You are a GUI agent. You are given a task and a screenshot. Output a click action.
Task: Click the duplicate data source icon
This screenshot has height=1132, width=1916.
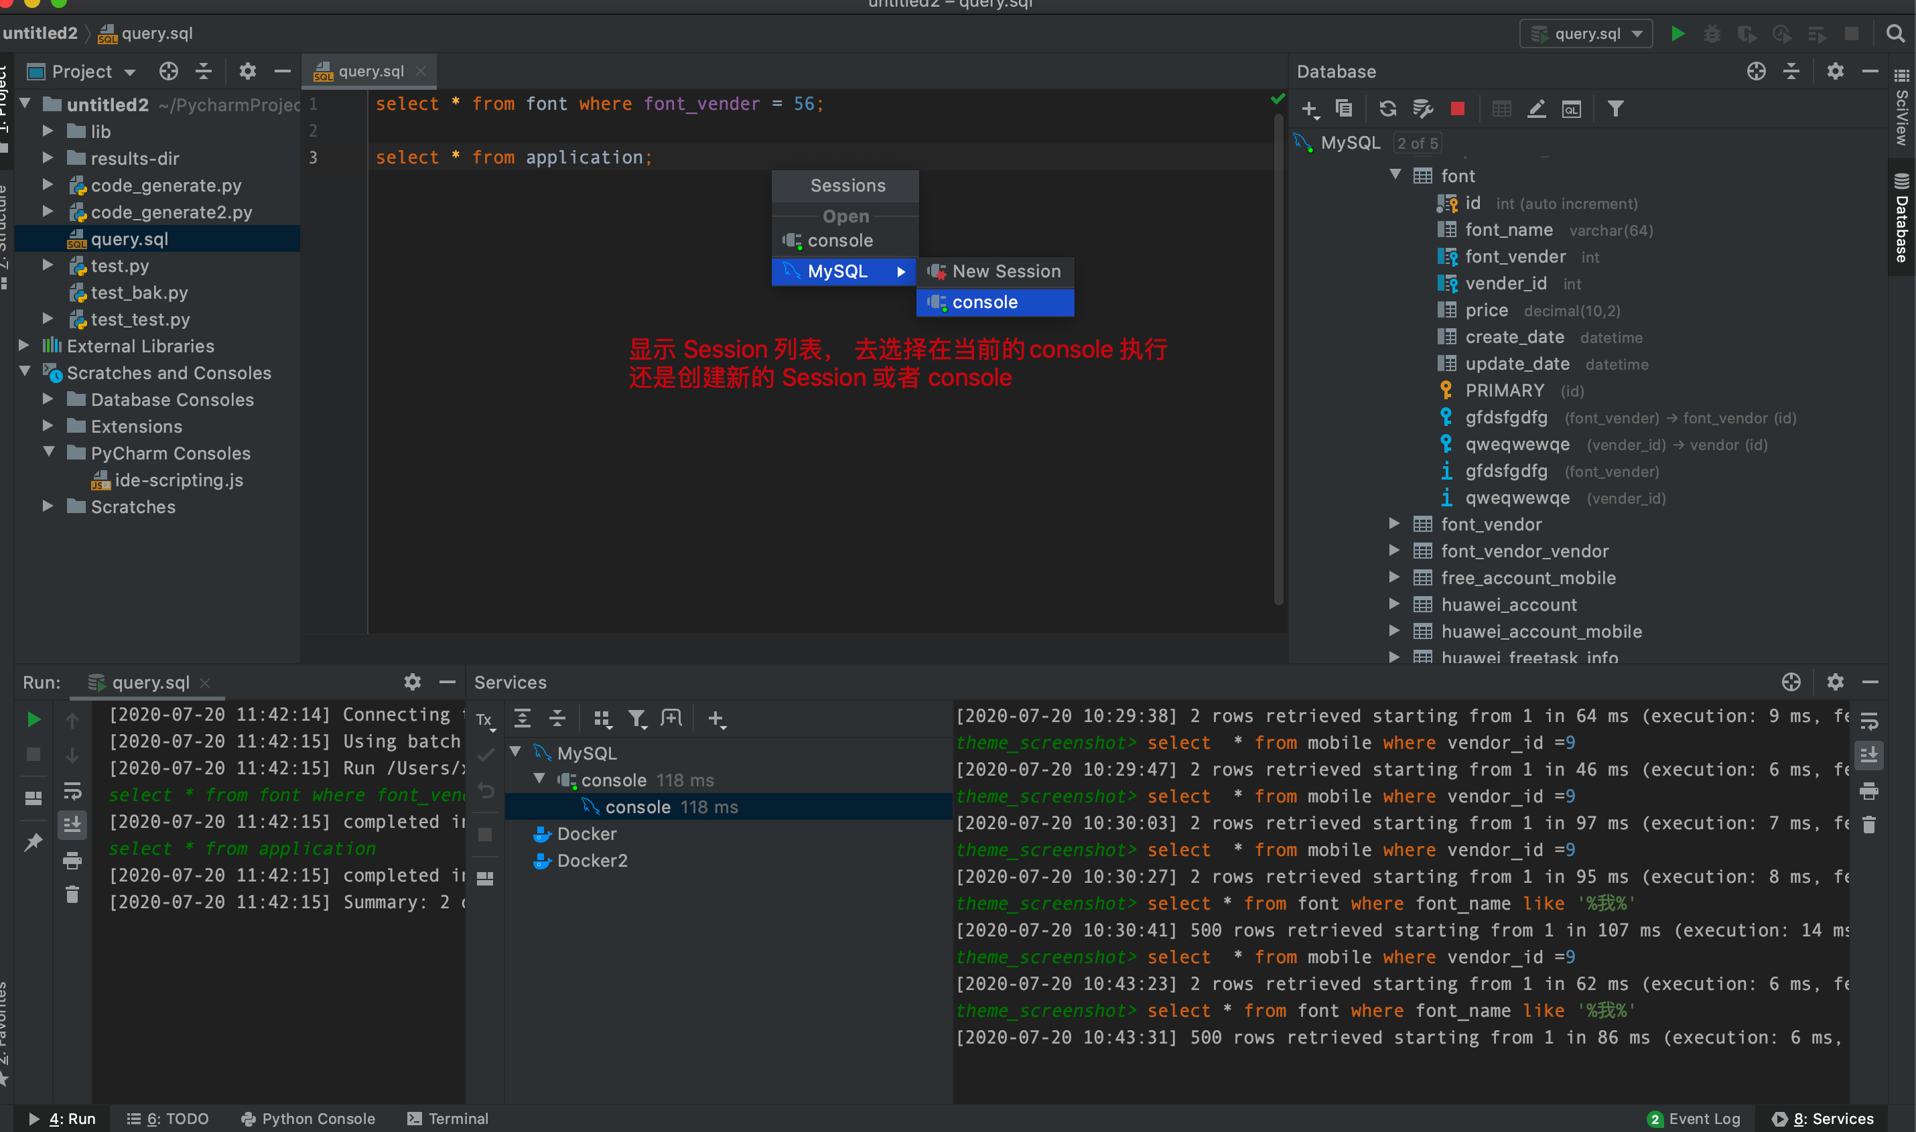click(x=1344, y=109)
